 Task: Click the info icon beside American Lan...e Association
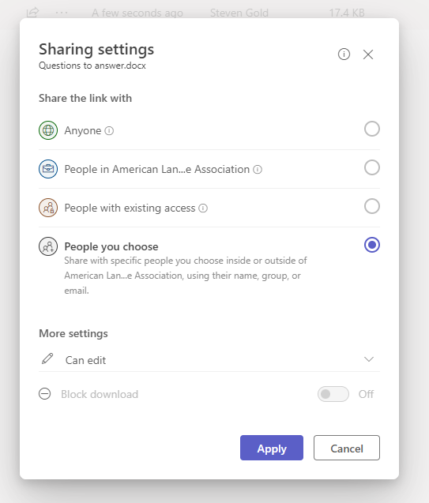pos(258,169)
